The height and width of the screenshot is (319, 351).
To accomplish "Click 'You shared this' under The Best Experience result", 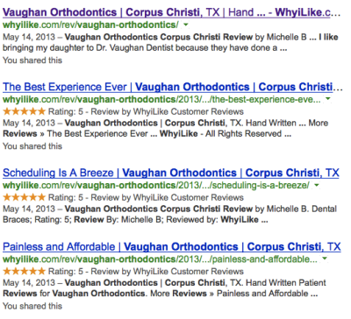I will (32, 146).
